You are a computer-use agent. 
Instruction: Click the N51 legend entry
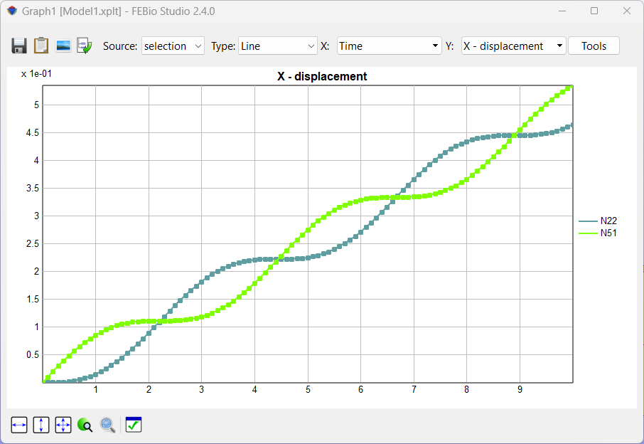coord(598,233)
